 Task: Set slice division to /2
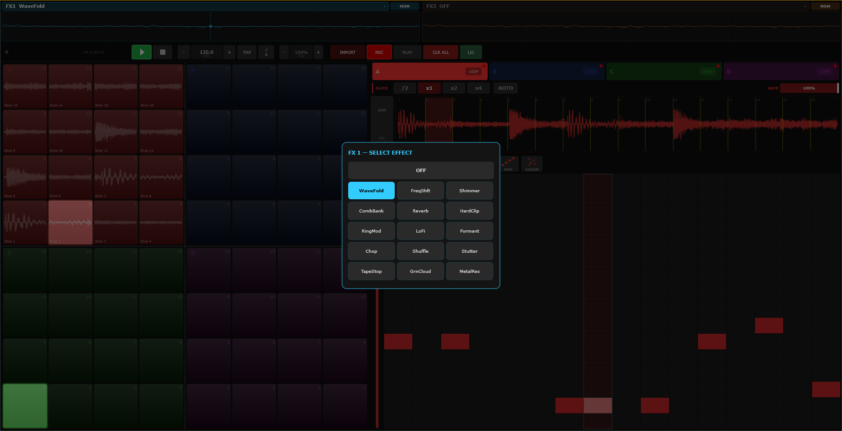click(x=405, y=88)
